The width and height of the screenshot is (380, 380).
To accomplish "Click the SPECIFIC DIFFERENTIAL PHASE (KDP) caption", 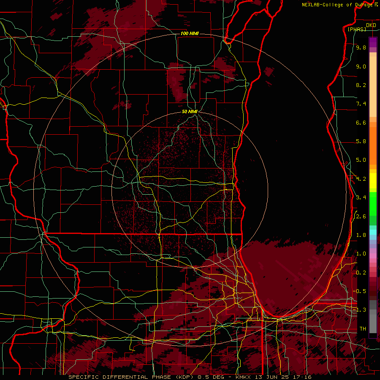I will point(130,377).
